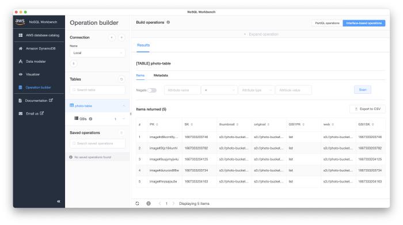Click panel resize handle beside tables list
This screenshot has width=403, height=225.
click(x=131, y=114)
